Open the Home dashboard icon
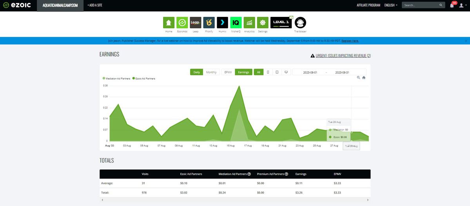The width and height of the screenshot is (470, 206). click(x=169, y=22)
